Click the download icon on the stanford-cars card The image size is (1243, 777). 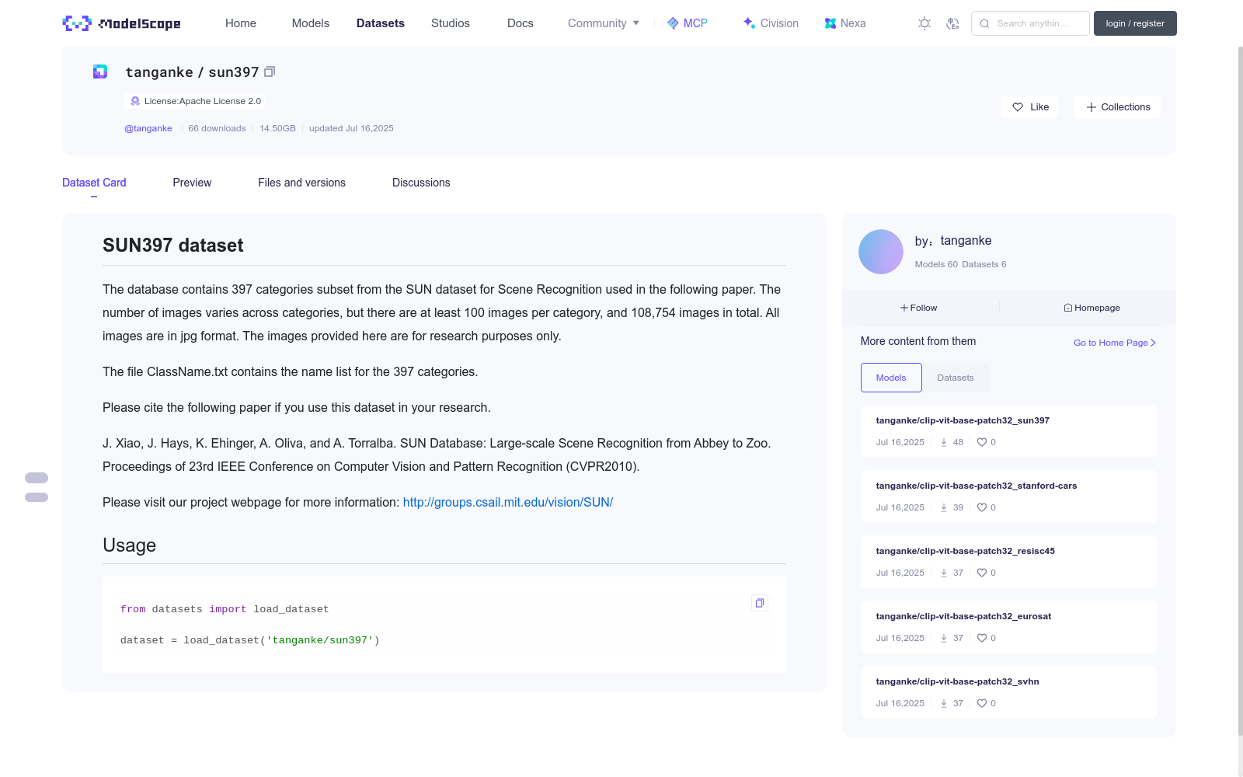coord(944,507)
